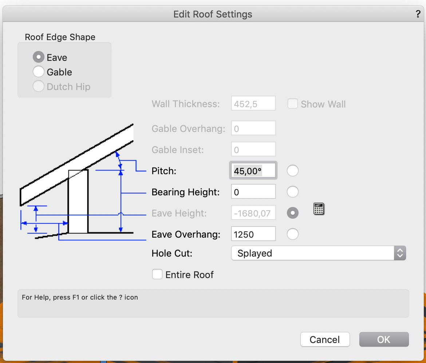Select the Pitch radio button
Screen dimensions: 426x363
(x=293, y=170)
